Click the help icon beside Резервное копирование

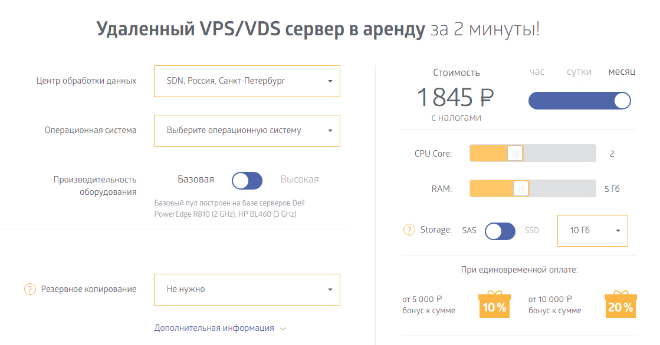30,289
